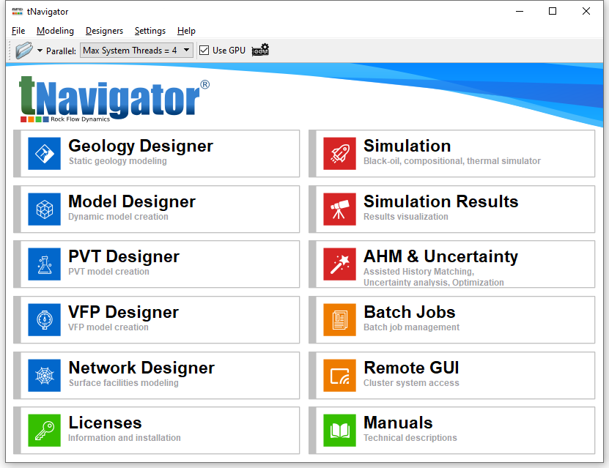This screenshot has width=609, height=468.
Task: Close the tNavigator window
Action: (586, 11)
